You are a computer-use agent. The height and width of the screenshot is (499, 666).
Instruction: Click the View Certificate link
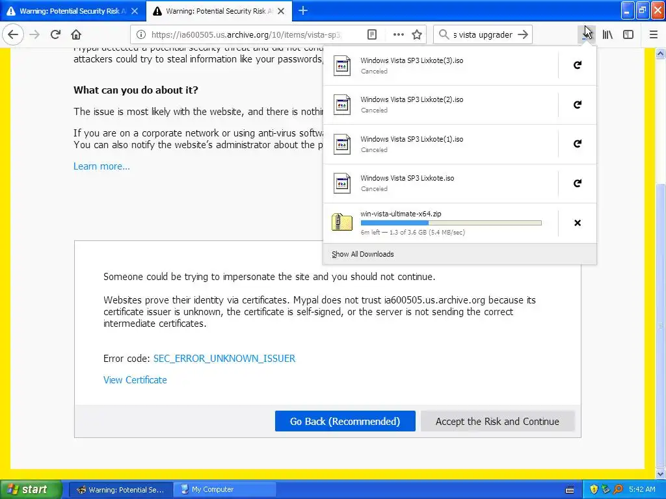[135, 380]
